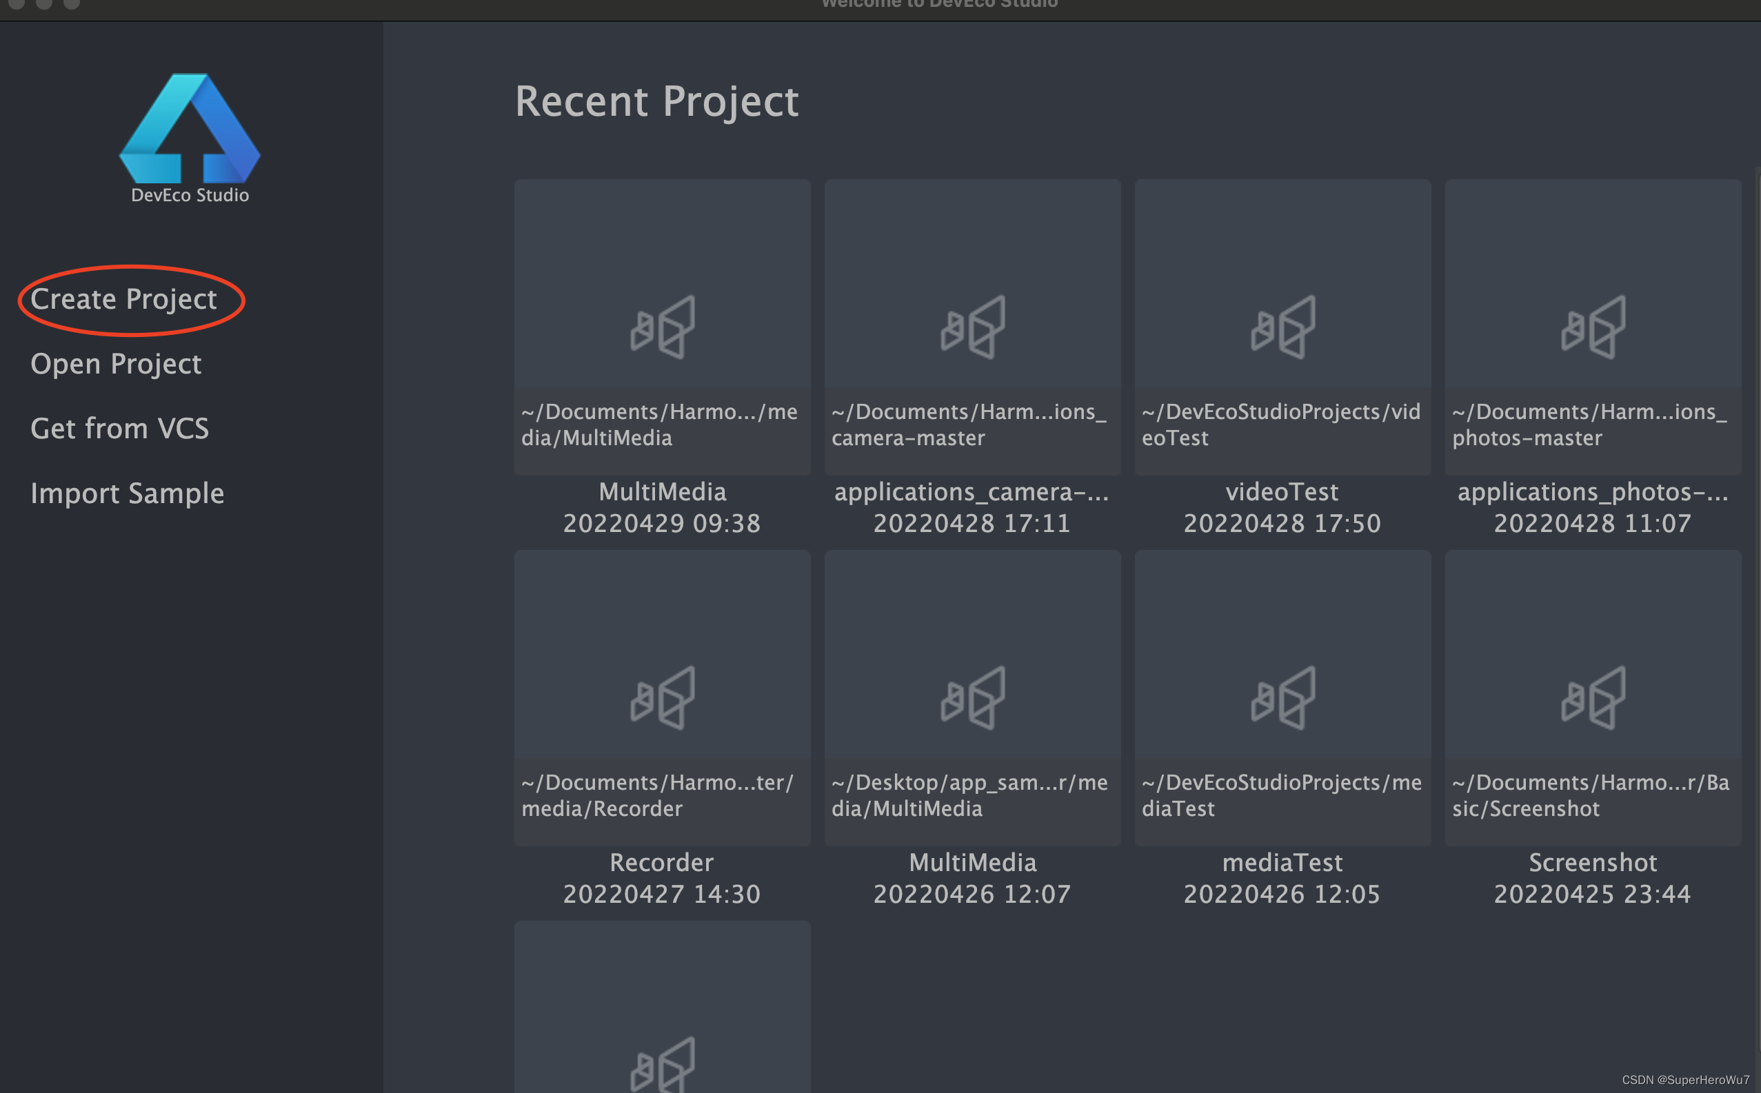1761x1093 pixels.
Task: Open the applications_photos project thumbnail
Action: 1593,327
